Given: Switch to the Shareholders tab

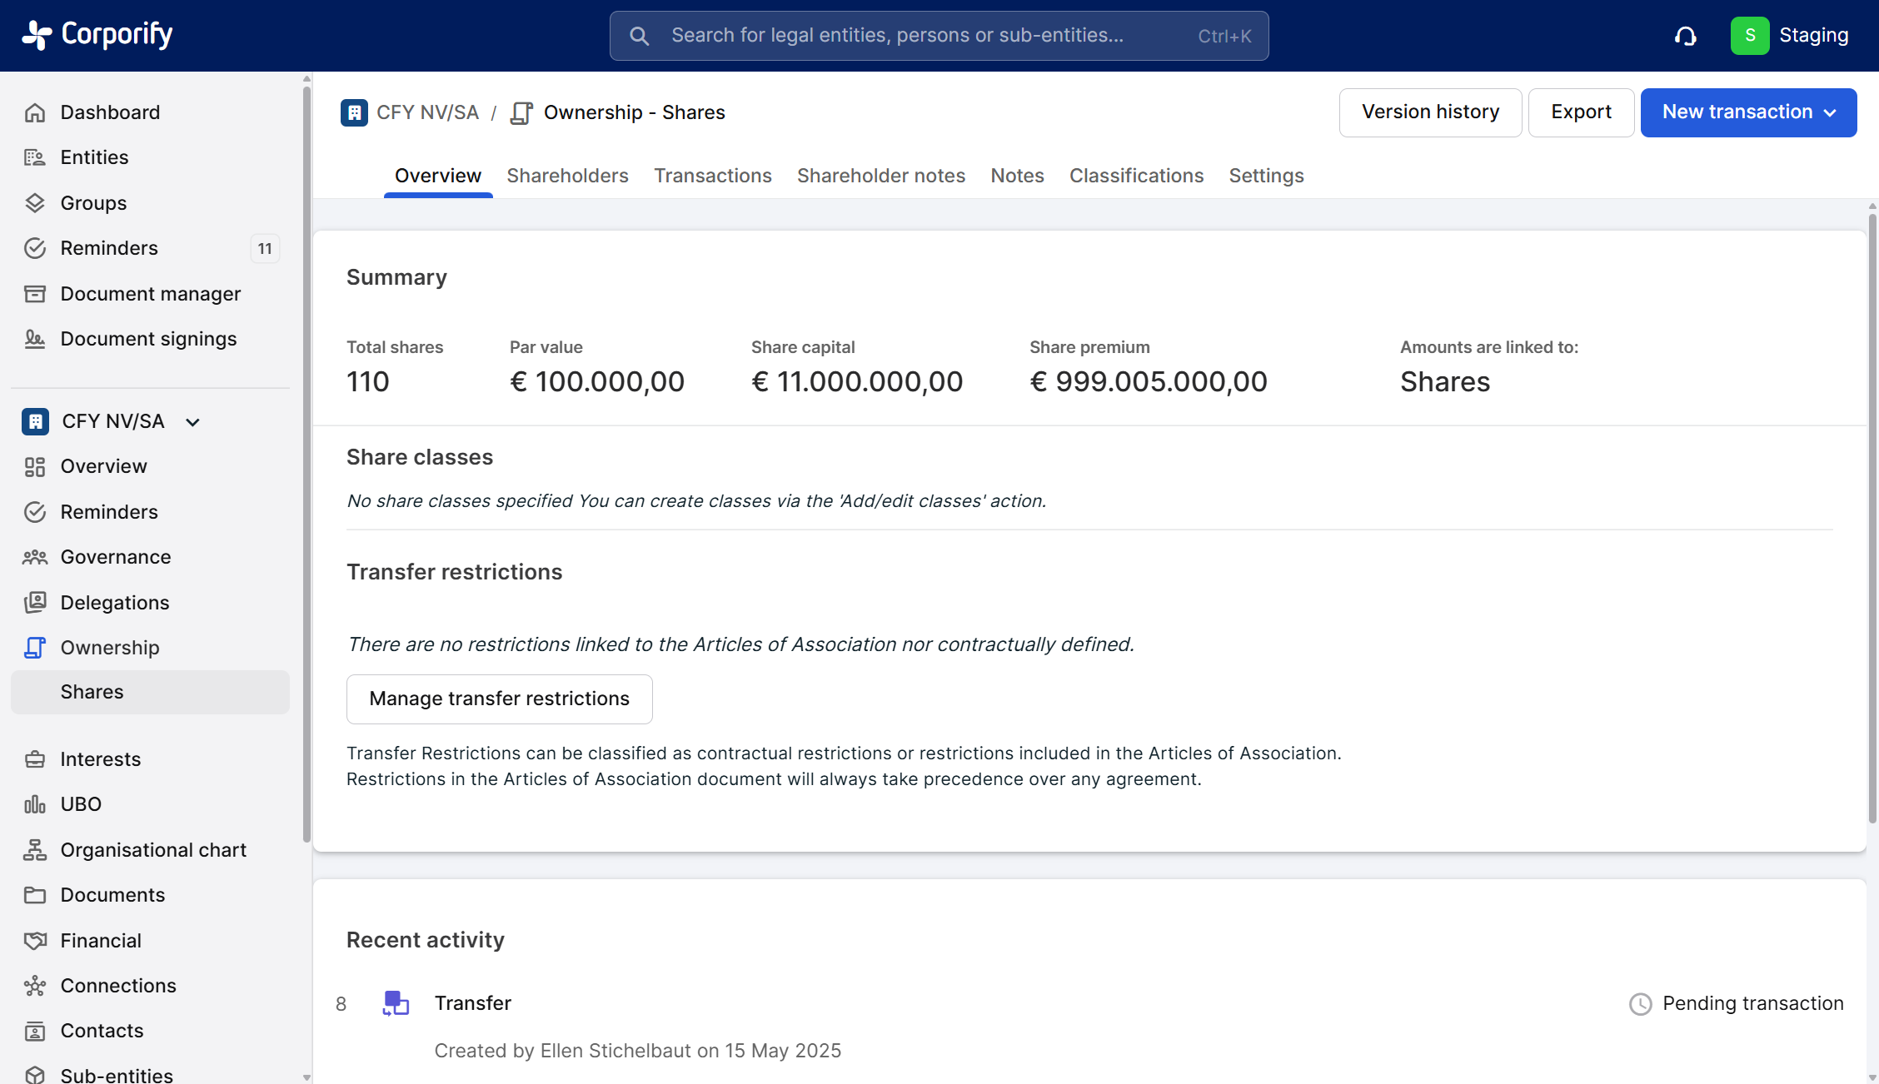Looking at the screenshot, I should (567, 176).
